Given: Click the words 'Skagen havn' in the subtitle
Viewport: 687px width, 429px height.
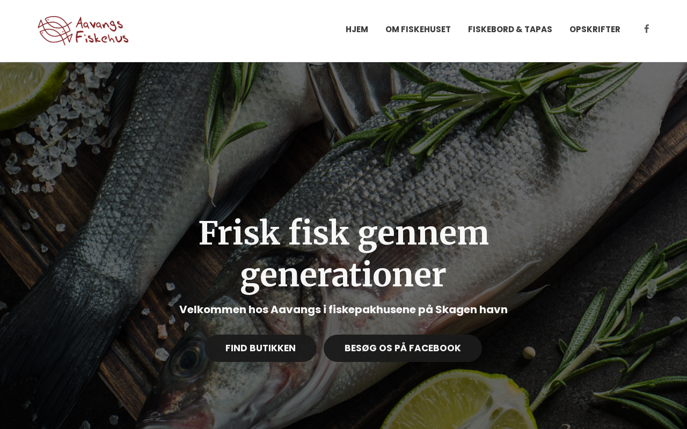Looking at the screenshot, I should [471, 309].
